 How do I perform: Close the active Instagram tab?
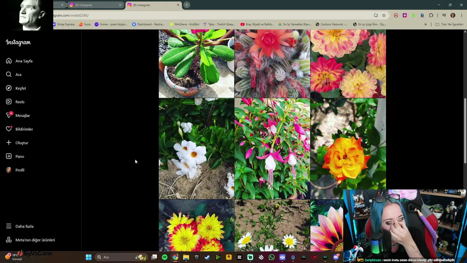[178, 5]
